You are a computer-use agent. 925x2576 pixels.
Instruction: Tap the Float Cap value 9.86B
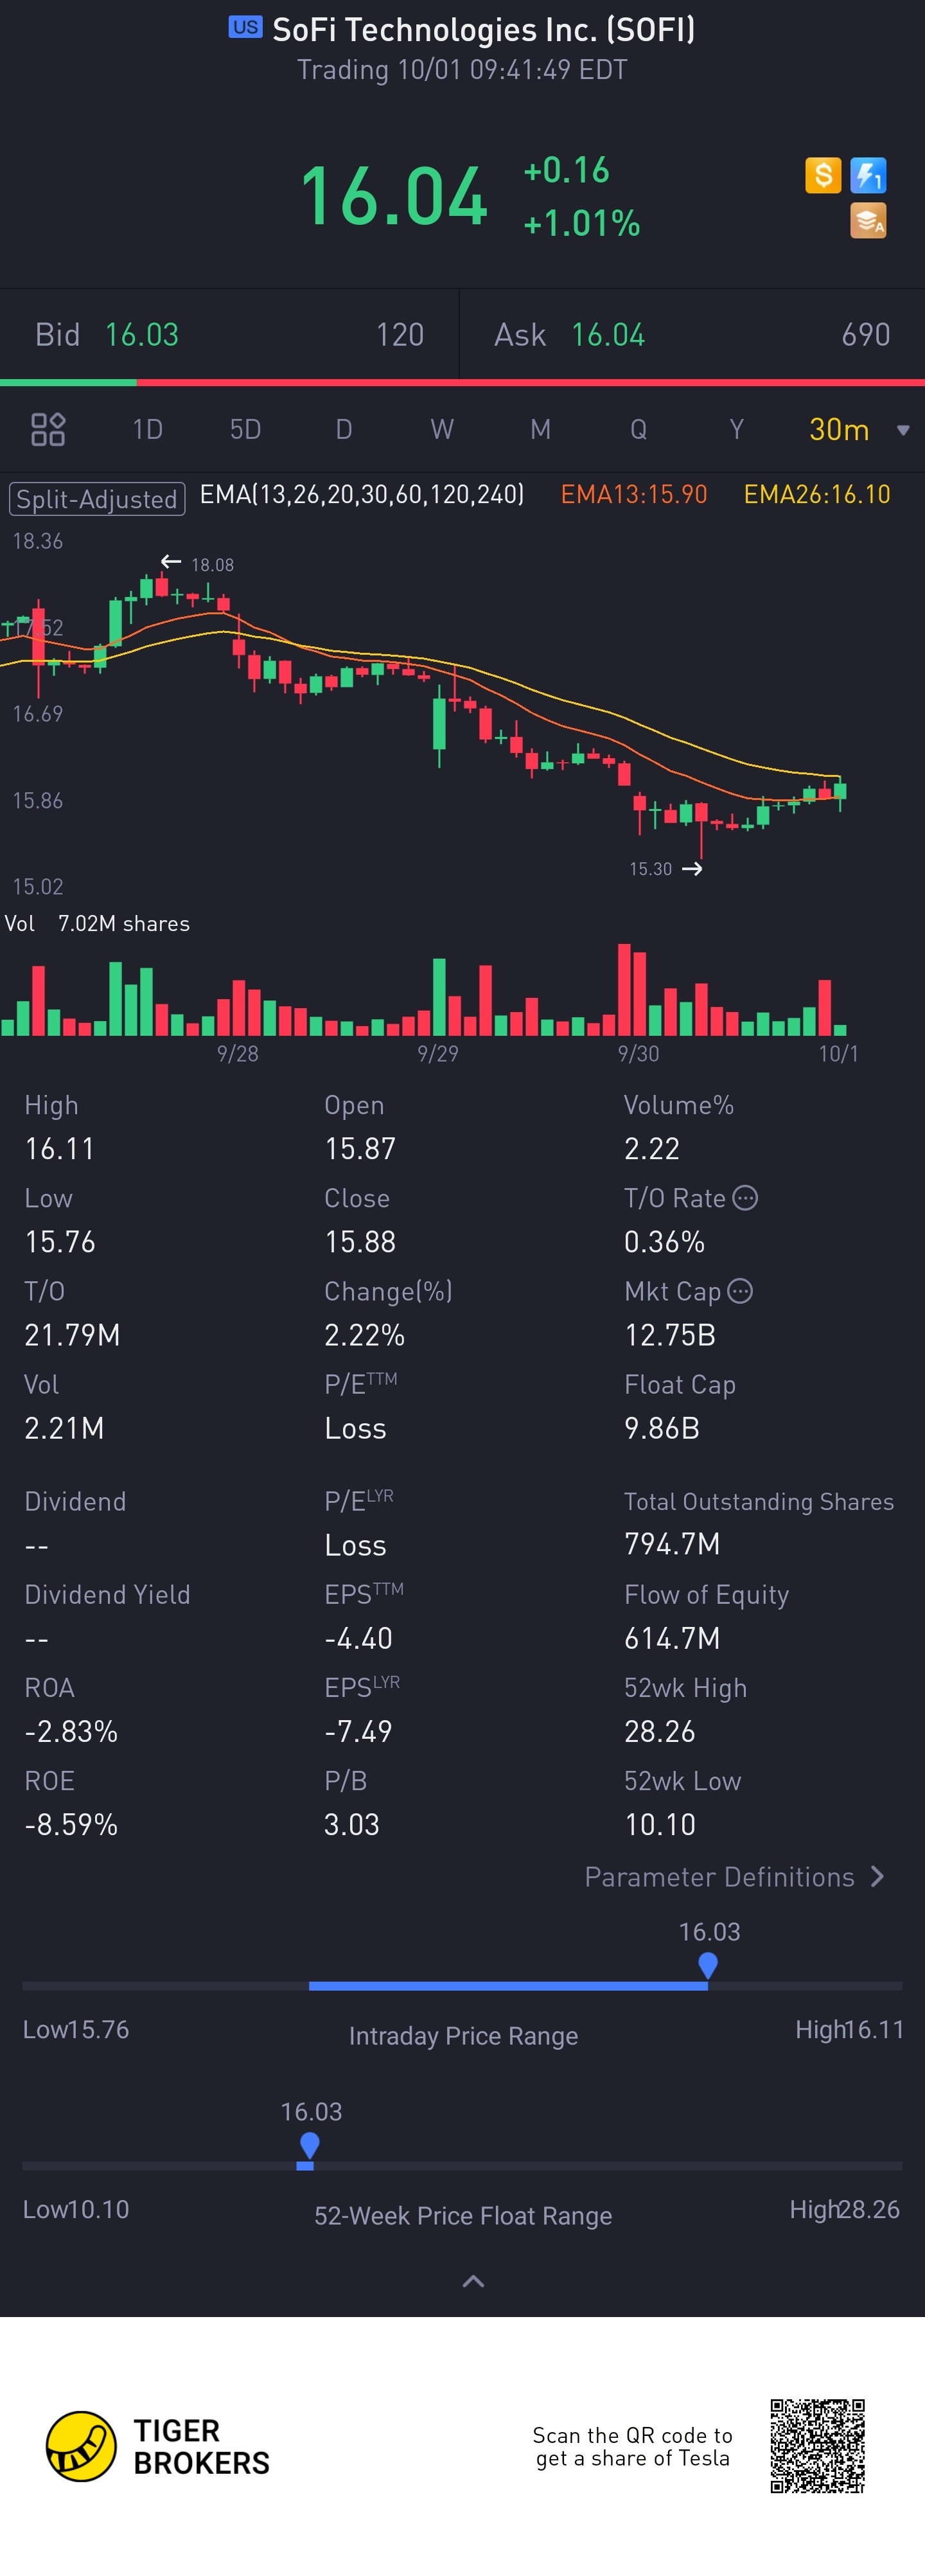click(662, 1427)
